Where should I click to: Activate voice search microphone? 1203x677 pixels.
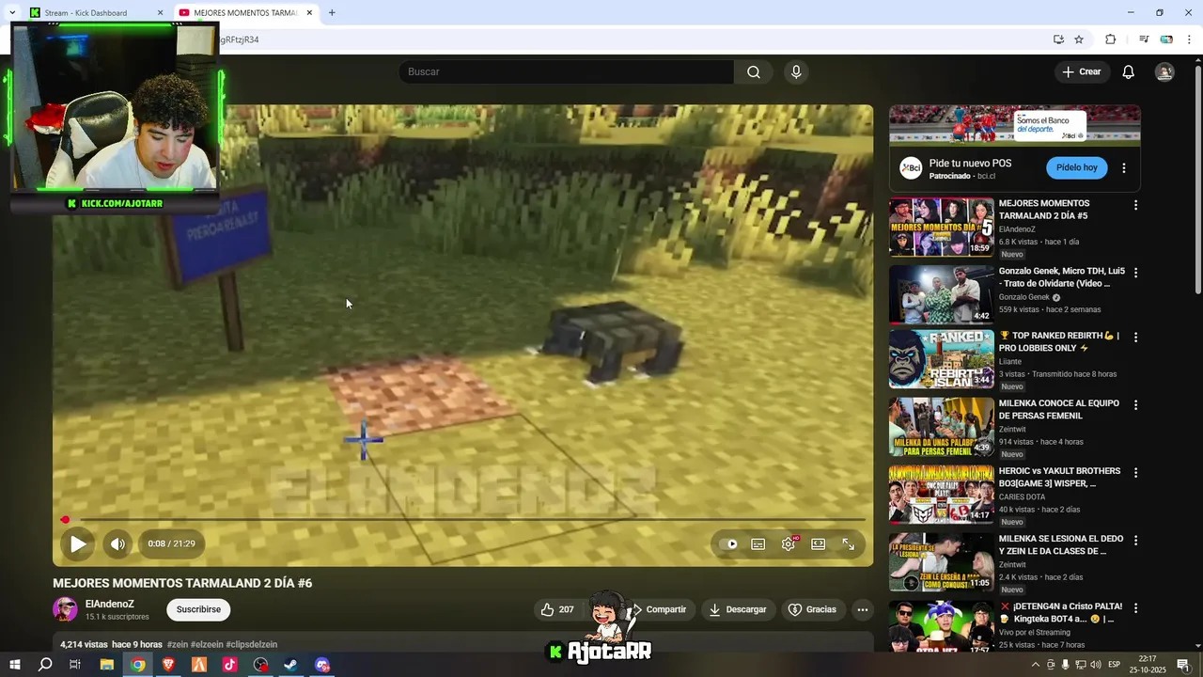point(796,71)
